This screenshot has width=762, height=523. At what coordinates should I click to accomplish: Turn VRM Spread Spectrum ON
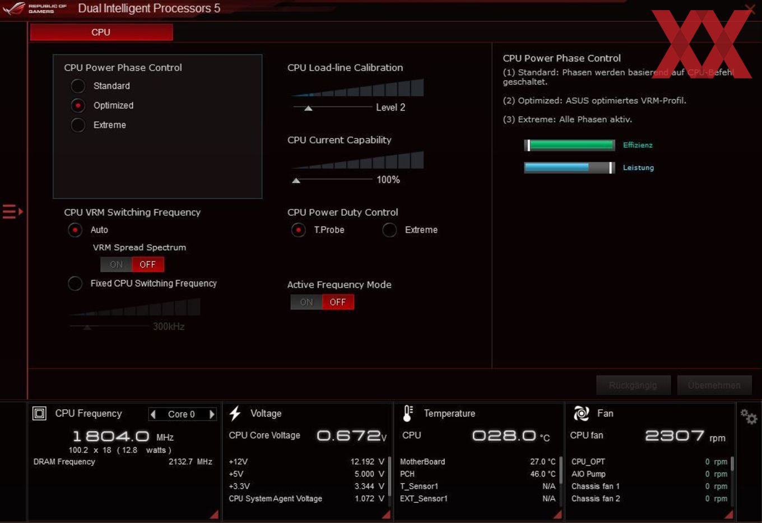tap(116, 265)
